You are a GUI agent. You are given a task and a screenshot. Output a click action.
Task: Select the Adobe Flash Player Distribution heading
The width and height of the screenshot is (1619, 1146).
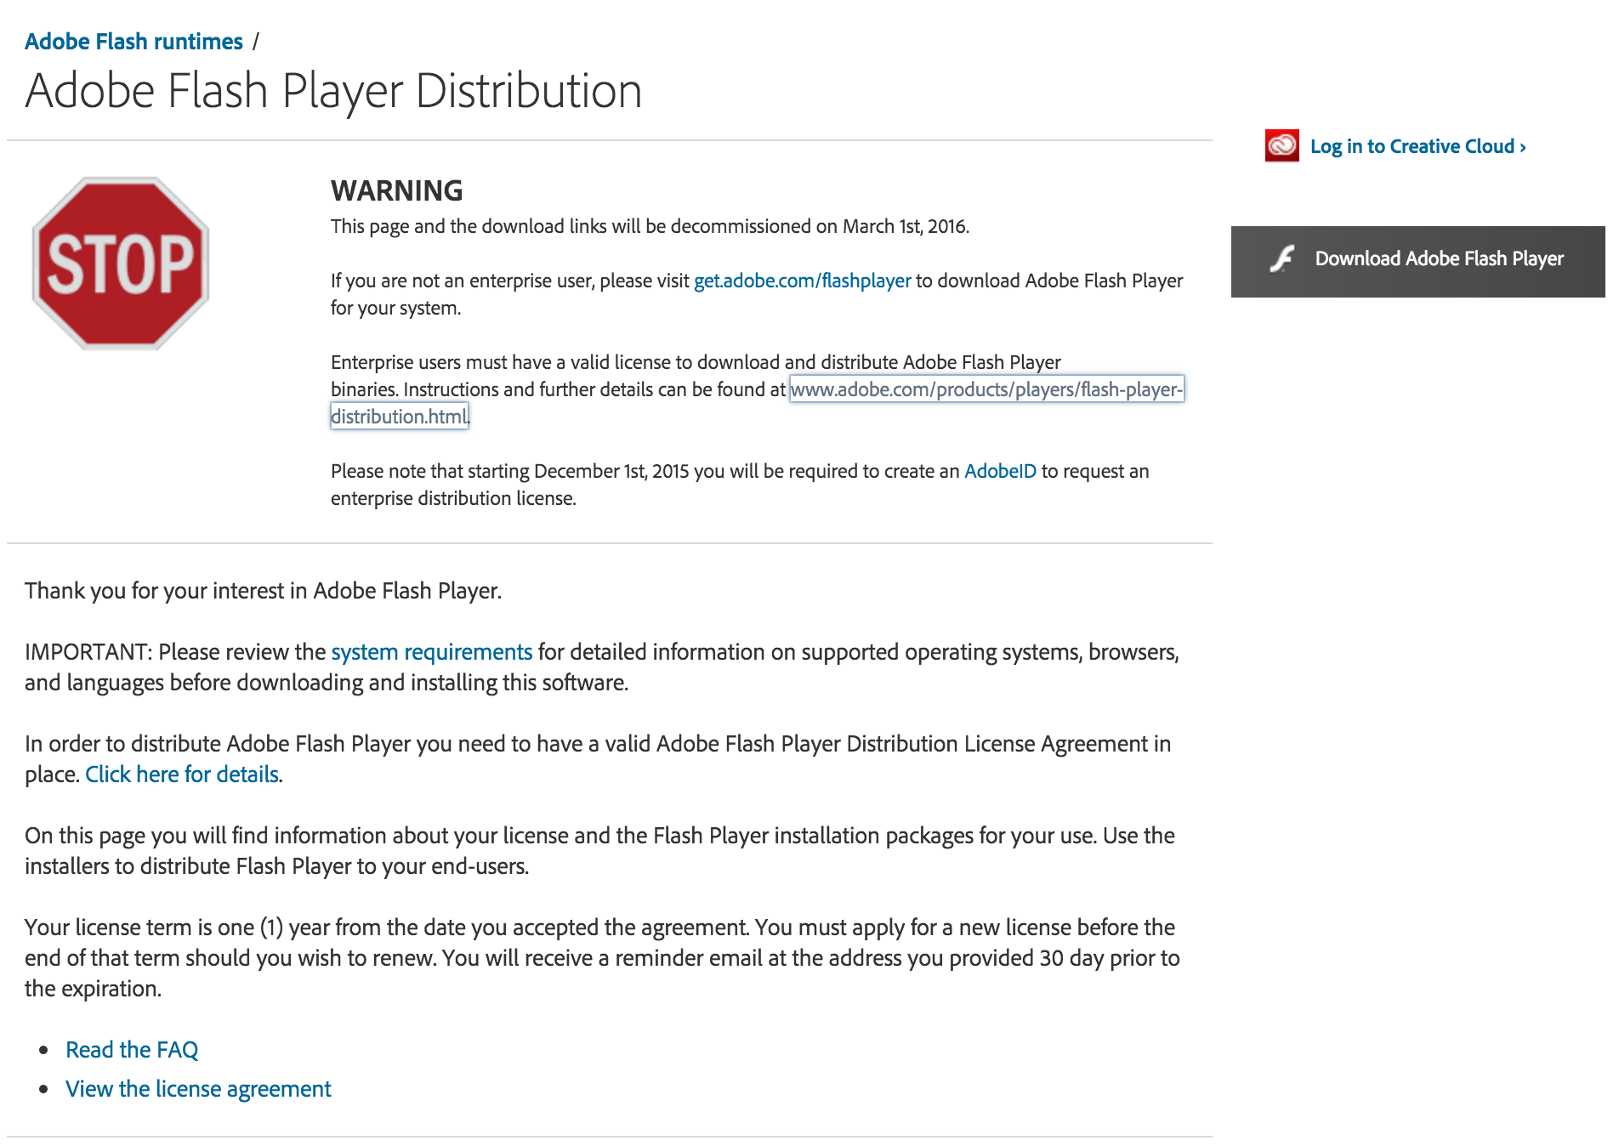[334, 91]
